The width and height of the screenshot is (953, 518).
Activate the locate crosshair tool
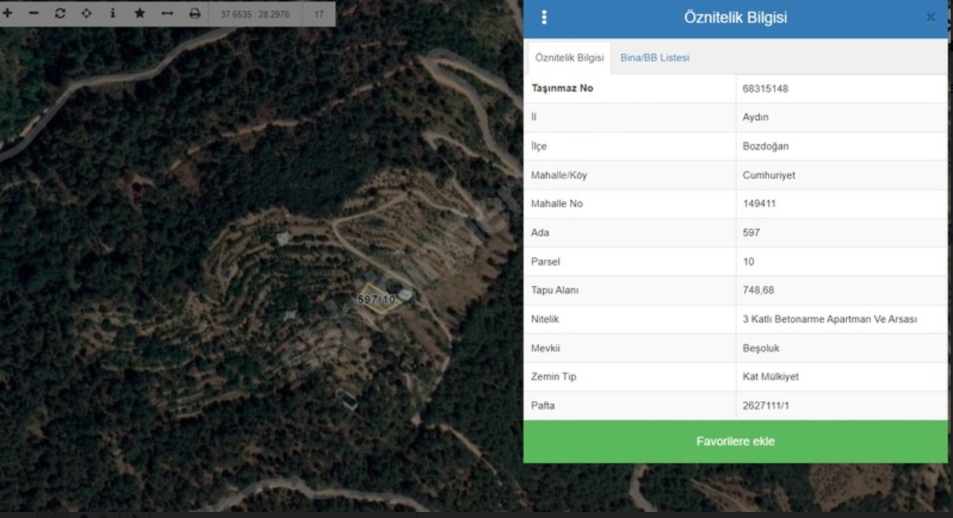86,13
